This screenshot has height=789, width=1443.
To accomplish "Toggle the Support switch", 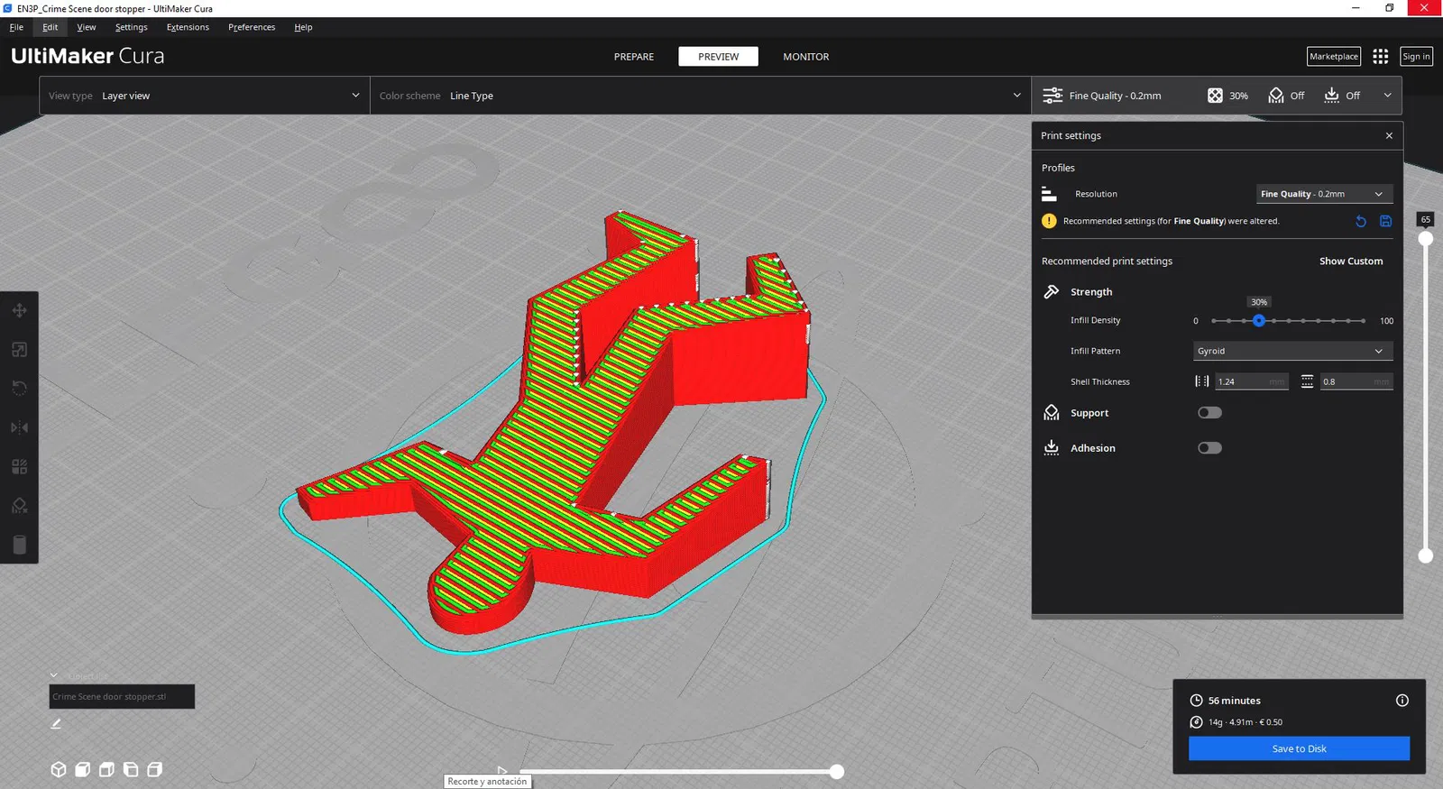I will pyautogui.click(x=1209, y=413).
